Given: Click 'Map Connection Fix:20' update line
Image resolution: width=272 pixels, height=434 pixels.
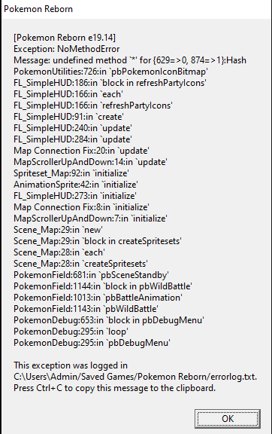Looking at the screenshot, I should pyautogui.click(x=81, y=151).
